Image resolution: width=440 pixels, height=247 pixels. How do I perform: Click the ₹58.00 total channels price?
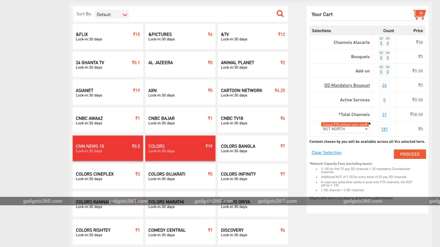pos(417,115)
